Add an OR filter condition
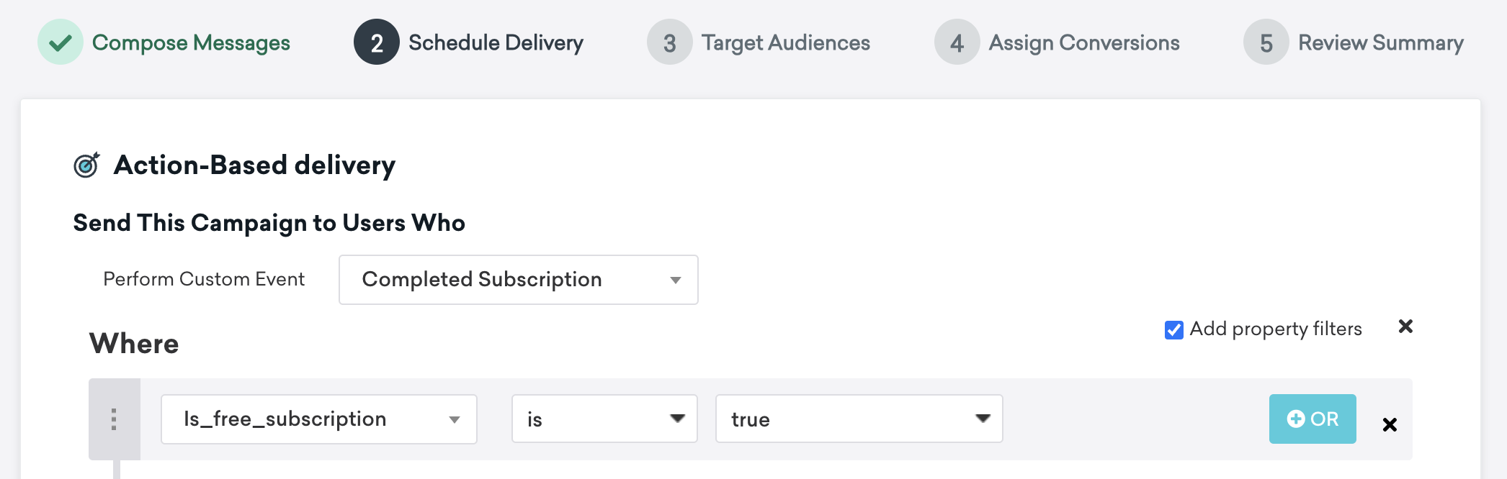This screenshot has height=479, width=1507. pyautogui.click(x=1313, y=419)
